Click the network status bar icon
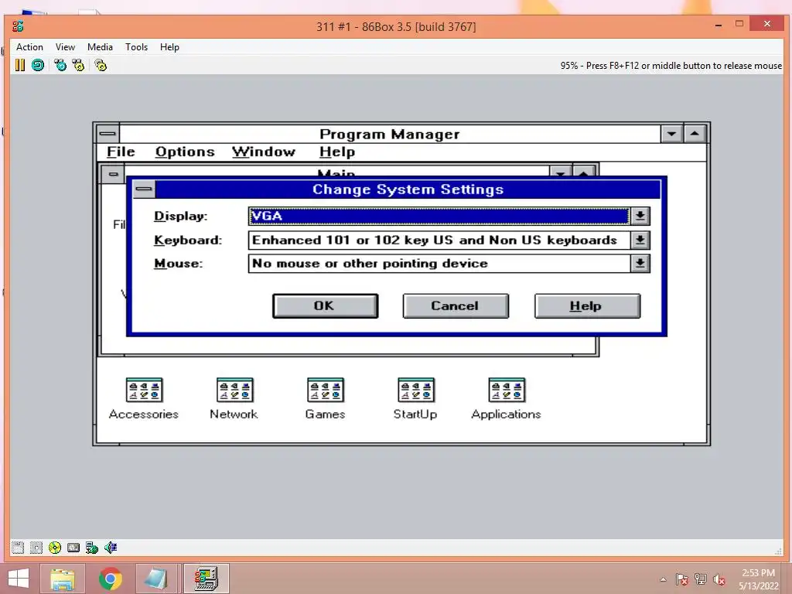The height and width of the screenshot is (594, 792). [x=92, y=548]
